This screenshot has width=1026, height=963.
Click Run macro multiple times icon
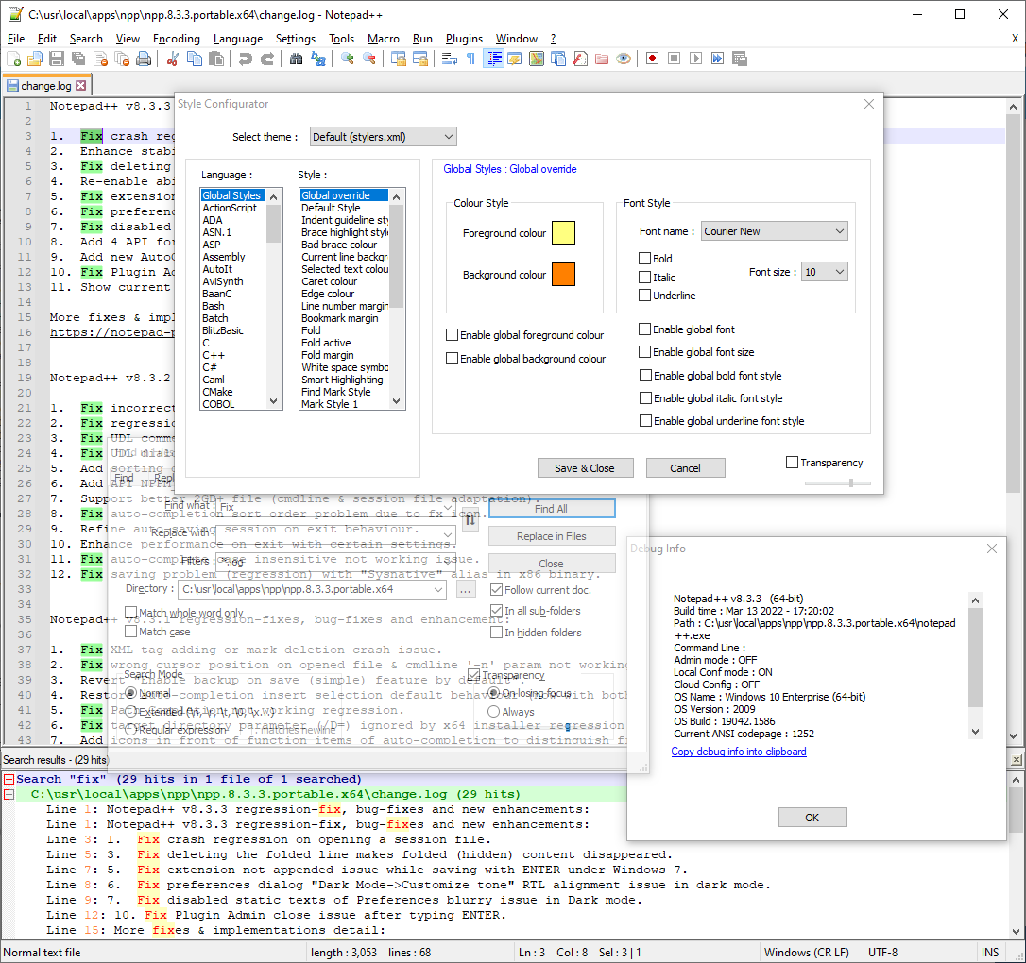click(718, 59)
